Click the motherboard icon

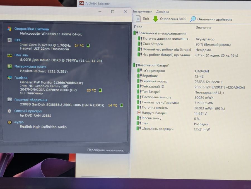[9, 66]
